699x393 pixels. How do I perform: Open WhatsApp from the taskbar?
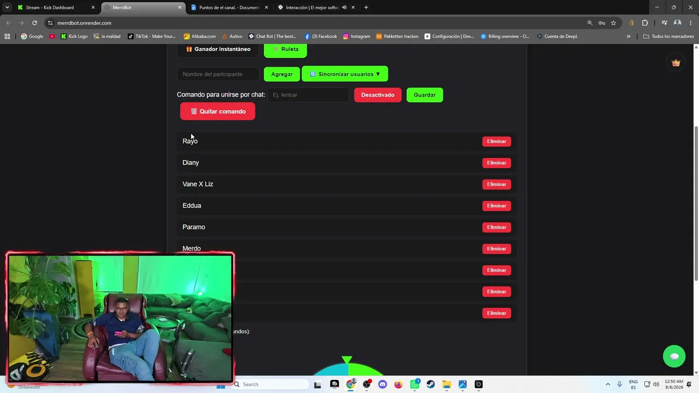click(x=414, y=384)
